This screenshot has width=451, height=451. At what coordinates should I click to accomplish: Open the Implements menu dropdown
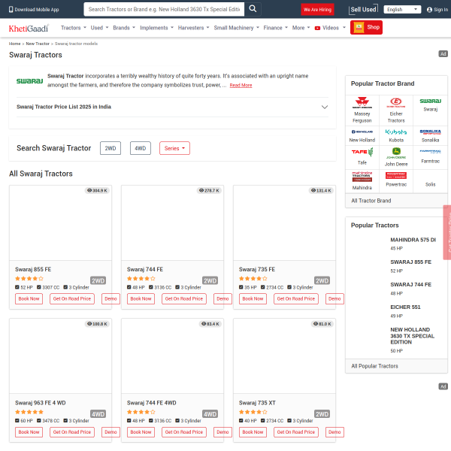coord(157,28)
